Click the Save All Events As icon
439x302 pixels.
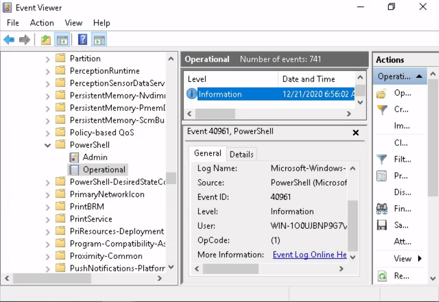point(381,225)
